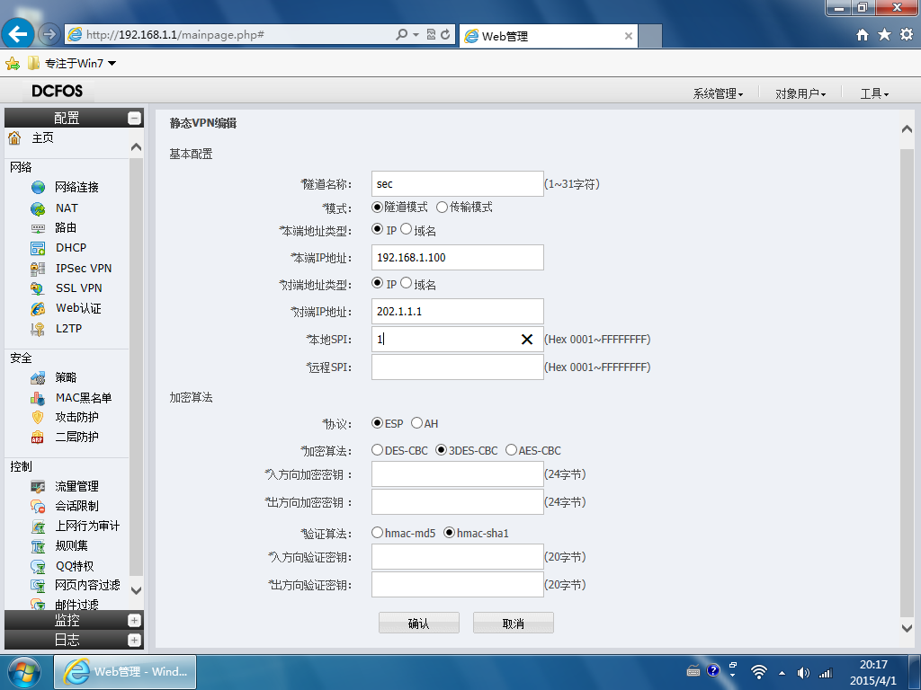The width and height of the screenshot is (921, 690).
Task: Click the Web认证 icon
Action: coord(38,309)
